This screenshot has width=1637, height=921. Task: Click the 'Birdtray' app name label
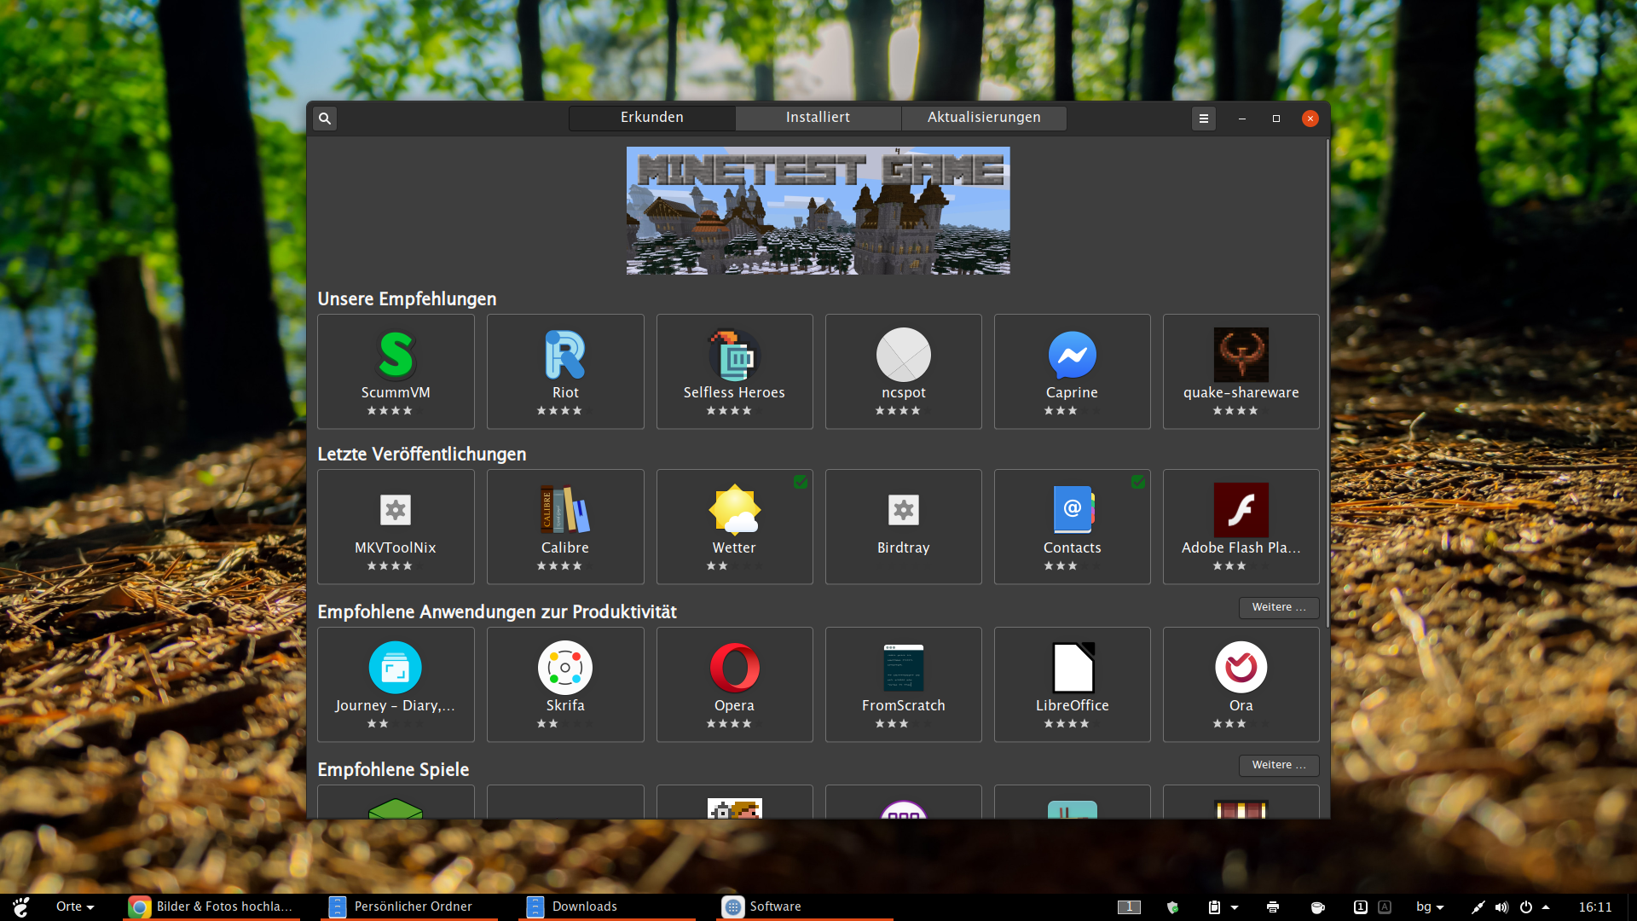[x=904, y=548]
